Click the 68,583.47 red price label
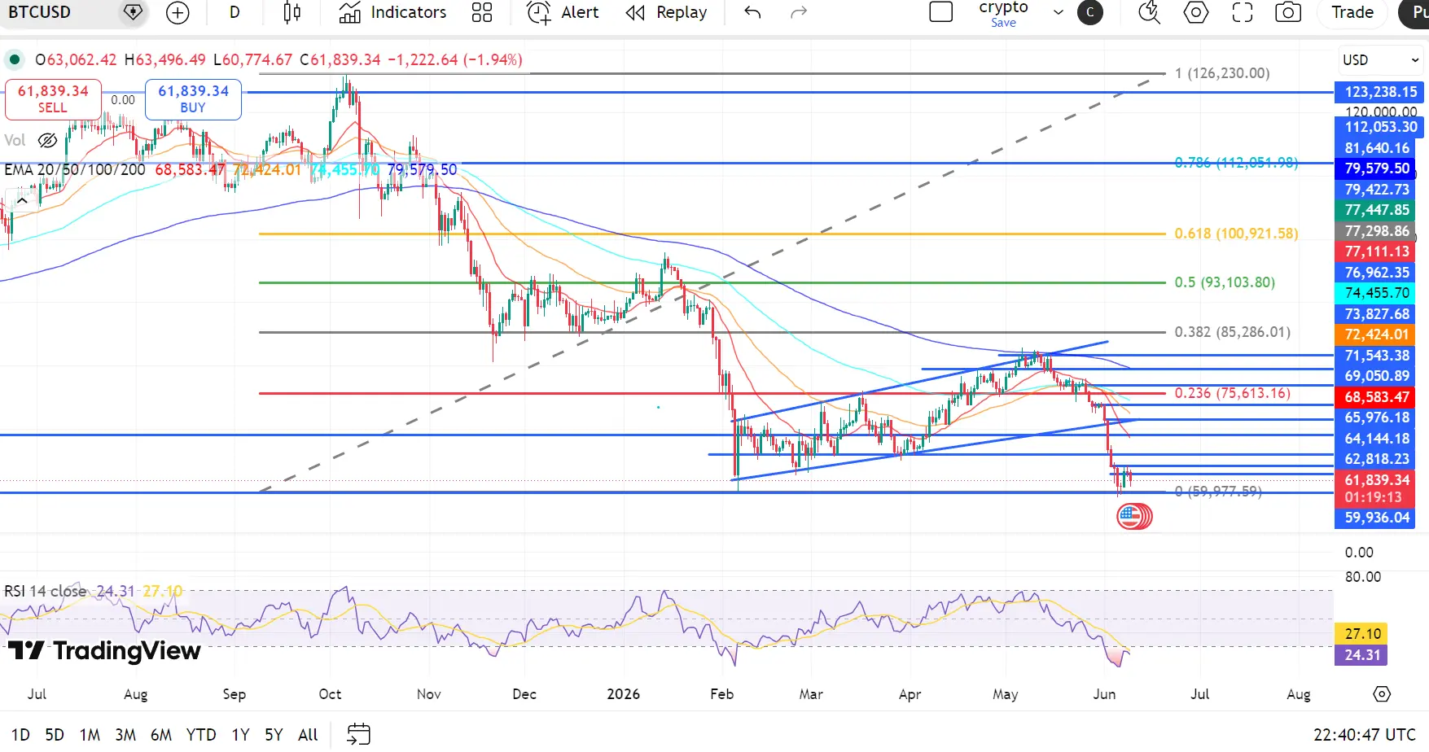 pyautogui.click(x=1376, y=397)
